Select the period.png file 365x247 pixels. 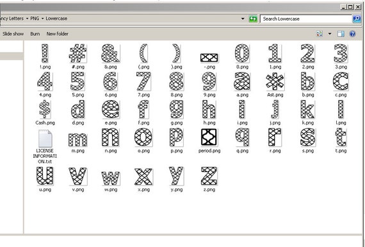[209, 137]
